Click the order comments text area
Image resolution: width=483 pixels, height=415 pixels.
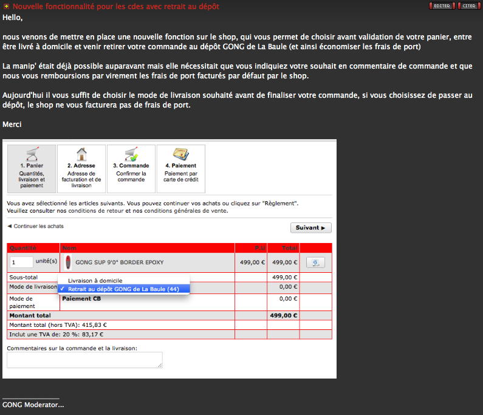click(84, 360)
